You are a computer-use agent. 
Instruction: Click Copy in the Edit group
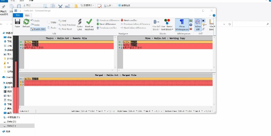click(x=52, y=22)
